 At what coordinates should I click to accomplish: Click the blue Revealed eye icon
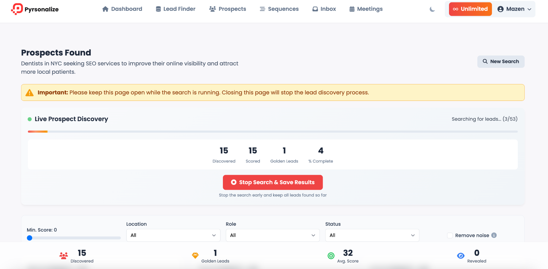tap(461, 256)
